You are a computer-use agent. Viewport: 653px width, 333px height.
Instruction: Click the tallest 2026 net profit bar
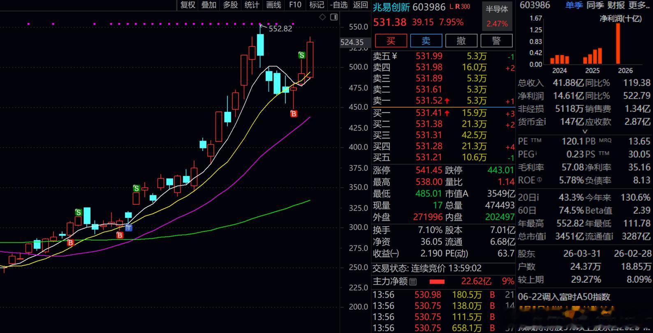point(618,44)
